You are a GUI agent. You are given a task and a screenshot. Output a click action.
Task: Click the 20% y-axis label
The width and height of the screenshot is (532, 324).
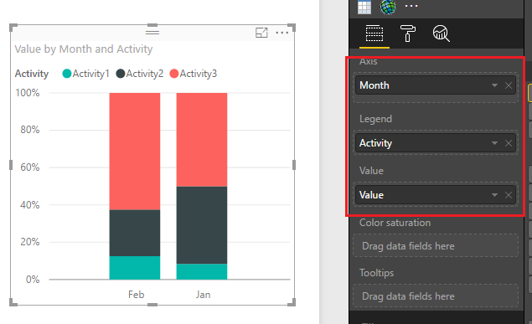(30, 242)
